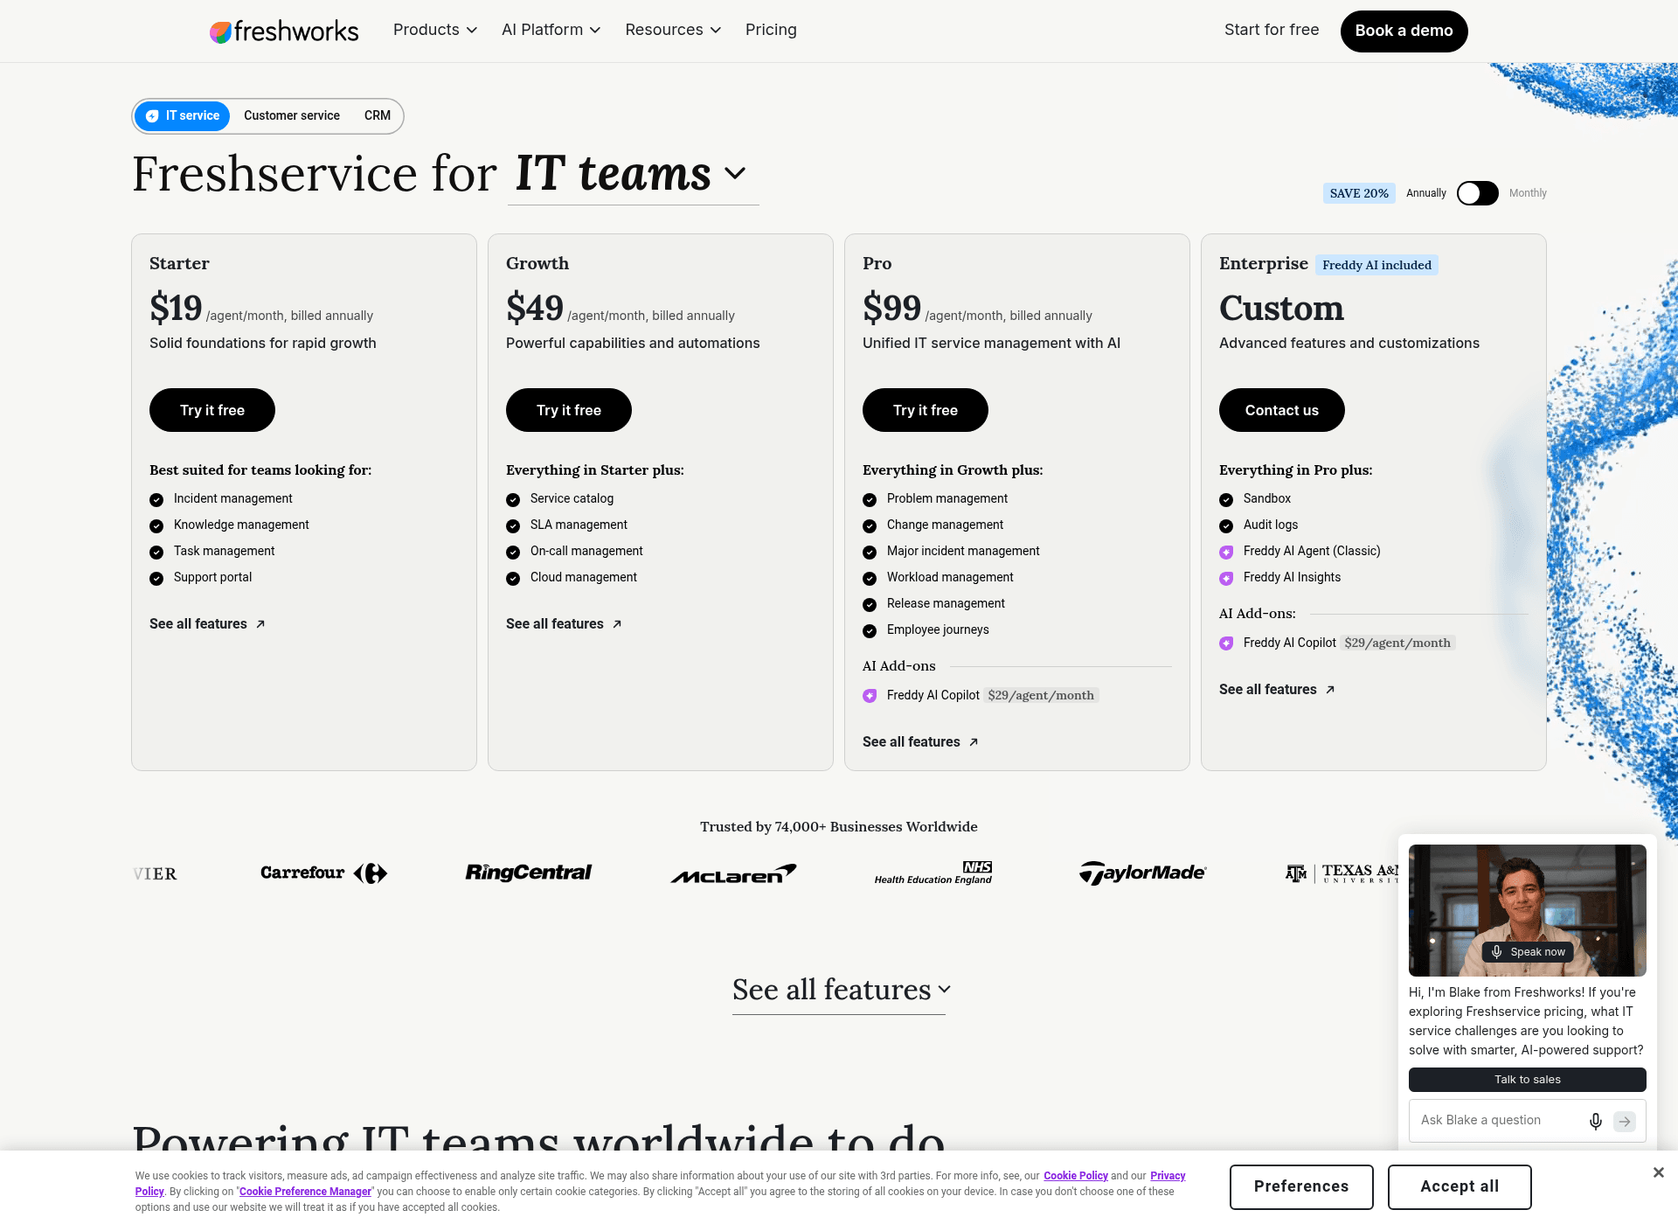Open the Cookie Preference Manager link
Viewport: 1678px width, 1224px height.
[305, 1192]
